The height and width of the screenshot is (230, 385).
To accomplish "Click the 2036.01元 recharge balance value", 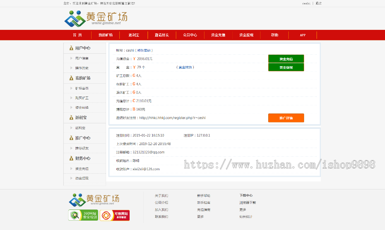I will 145,59.
